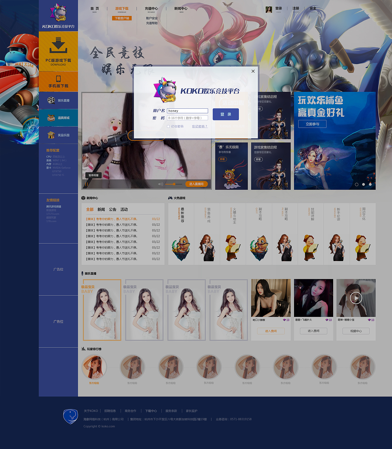392x449 pixels.
Task: Switch to the 全部 news tab
Action: [90, 209]
